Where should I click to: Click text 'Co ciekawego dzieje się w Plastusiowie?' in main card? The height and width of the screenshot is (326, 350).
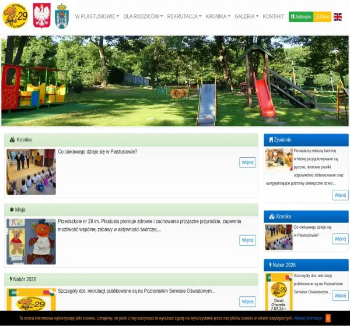coord(97,151)
